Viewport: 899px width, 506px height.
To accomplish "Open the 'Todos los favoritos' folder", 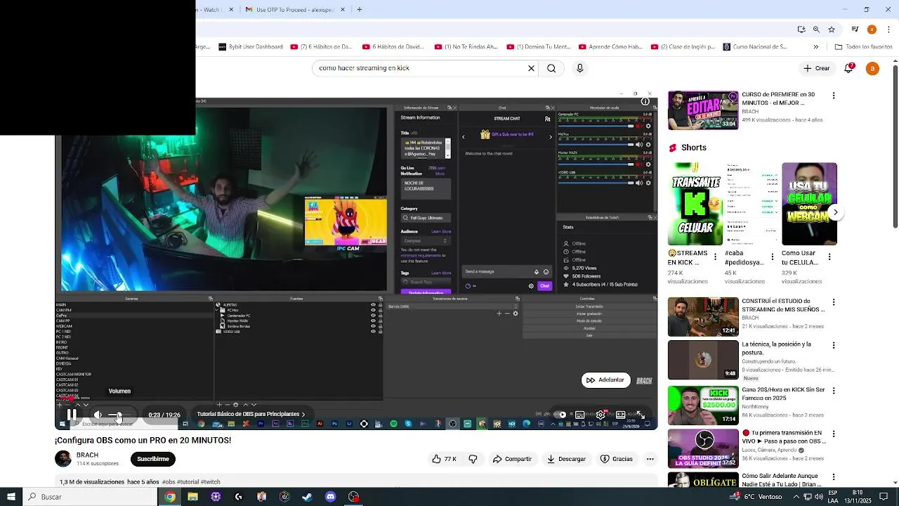I will coord(863,47).
